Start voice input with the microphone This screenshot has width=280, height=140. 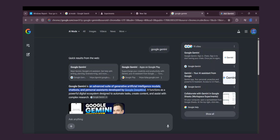click(168, 126)
